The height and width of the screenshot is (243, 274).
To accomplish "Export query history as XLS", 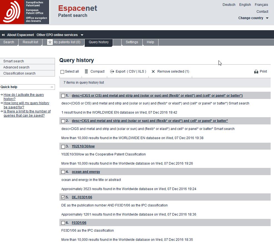I will click(x=141, y=71).
